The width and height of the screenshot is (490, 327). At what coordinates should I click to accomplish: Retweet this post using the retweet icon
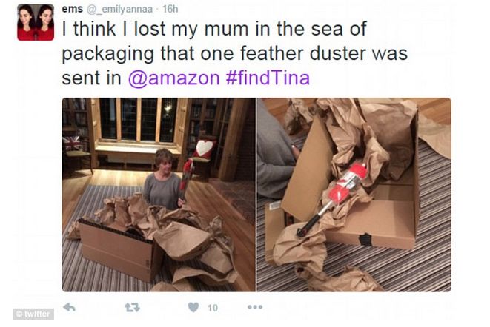[132, 308]
